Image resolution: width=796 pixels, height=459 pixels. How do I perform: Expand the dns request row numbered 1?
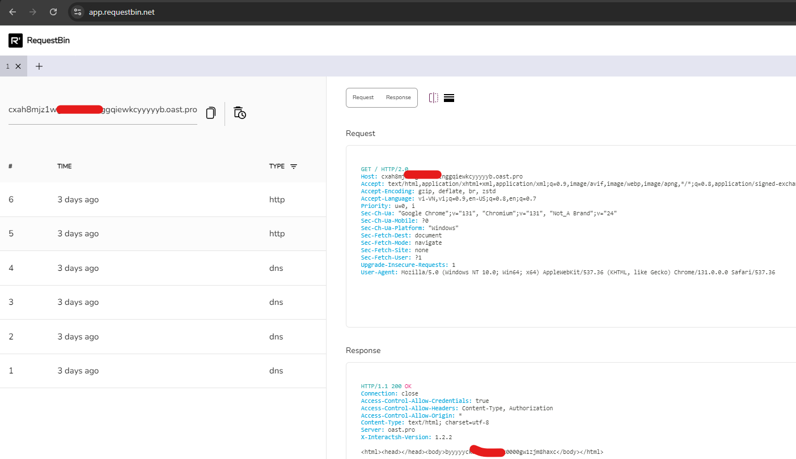pos(163,370)
